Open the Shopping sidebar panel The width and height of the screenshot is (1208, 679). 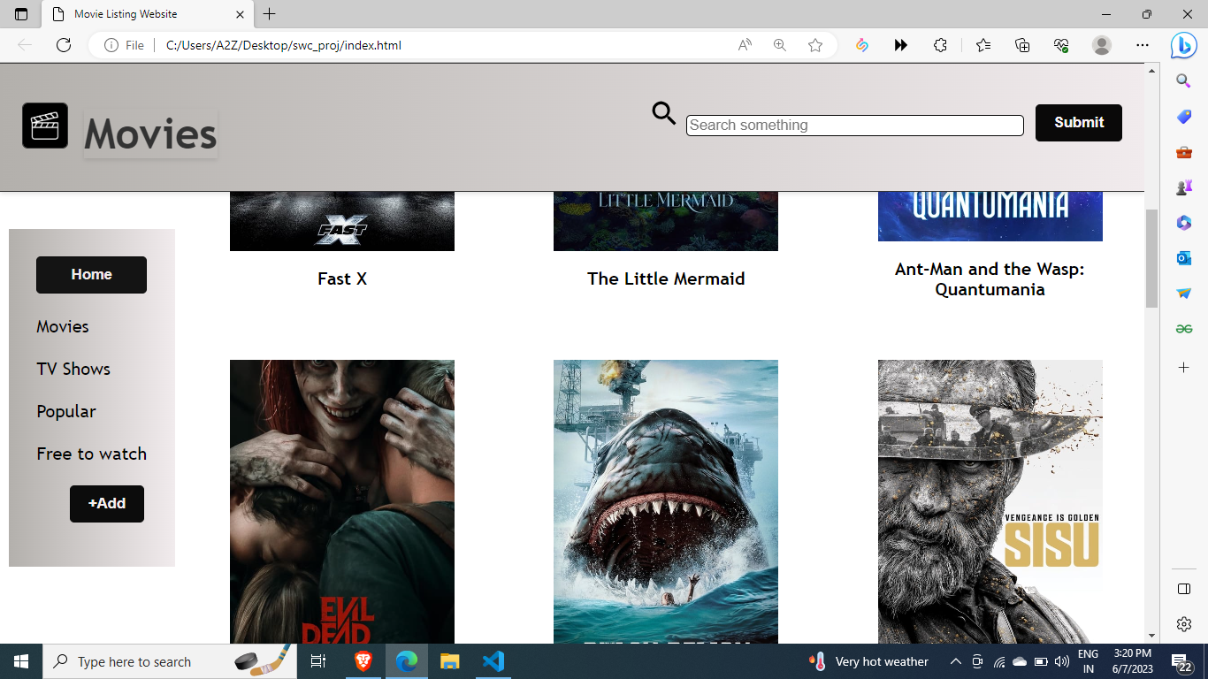[1183, 116]
